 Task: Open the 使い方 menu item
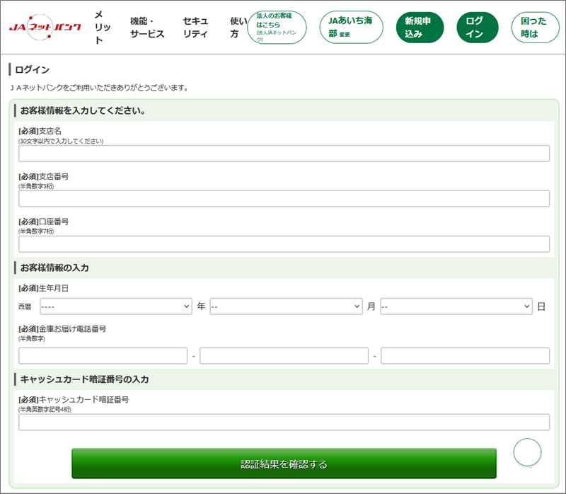click(x=238, y=28)
